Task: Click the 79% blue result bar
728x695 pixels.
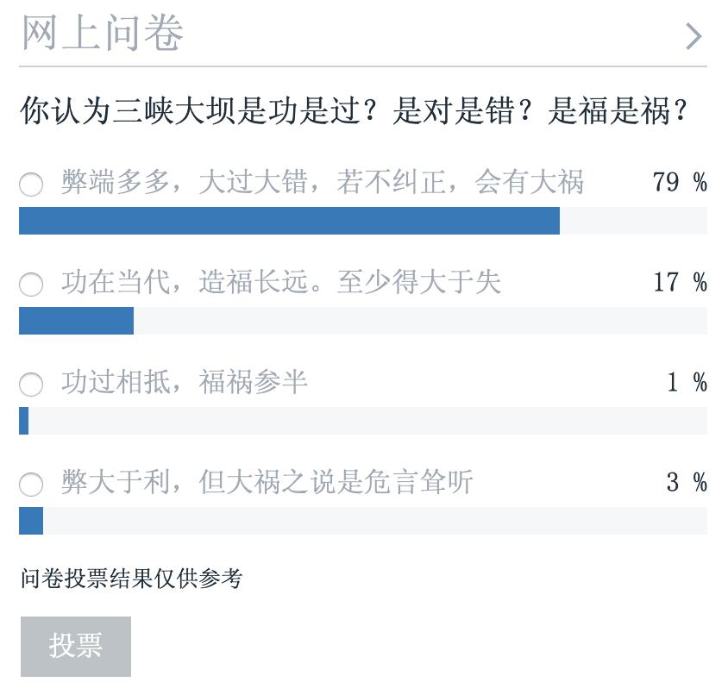Action: (x=289, y=221)
